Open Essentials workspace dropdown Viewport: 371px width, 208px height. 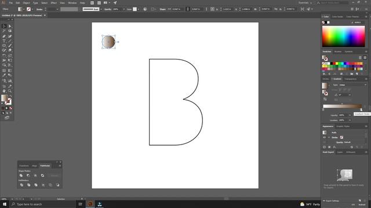[305, 3]
